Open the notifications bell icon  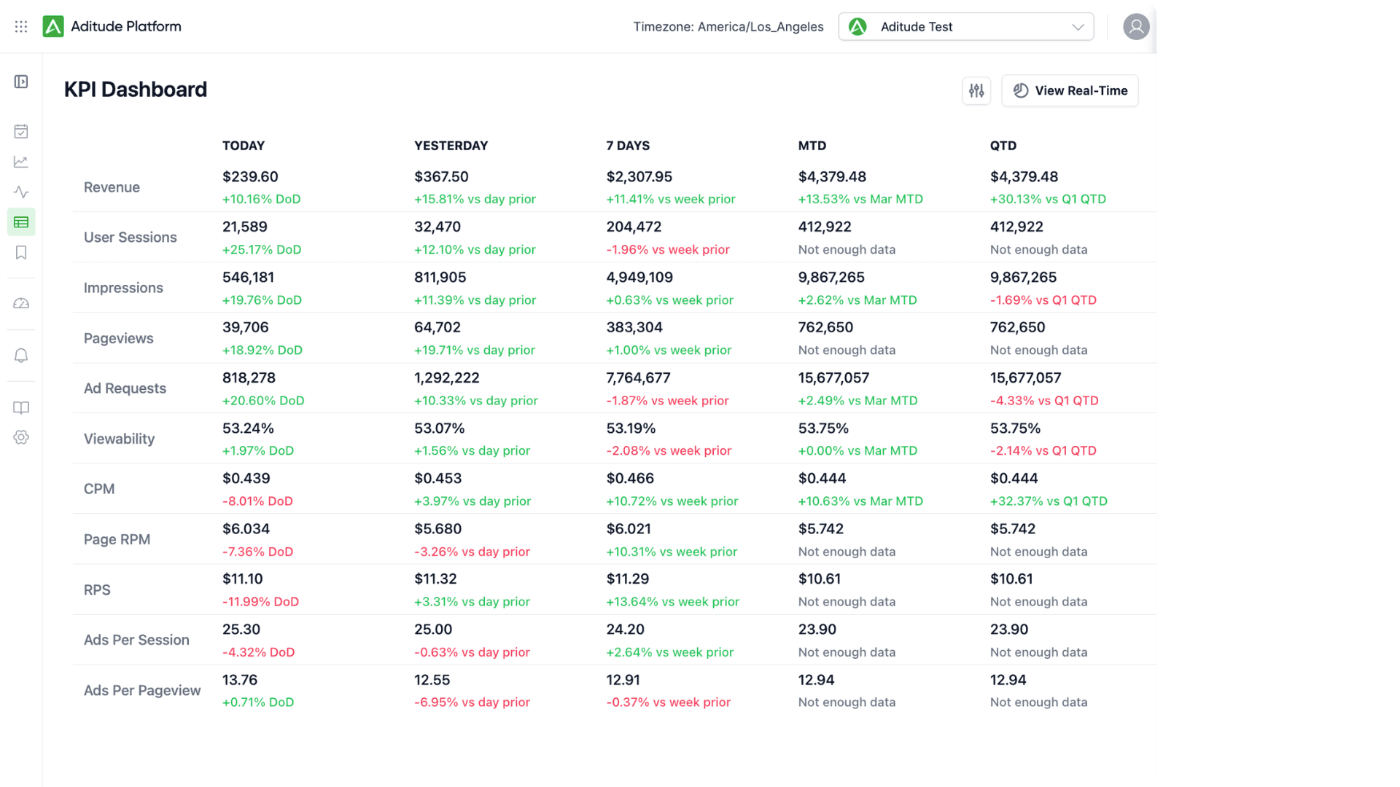(x=21, y=356)
